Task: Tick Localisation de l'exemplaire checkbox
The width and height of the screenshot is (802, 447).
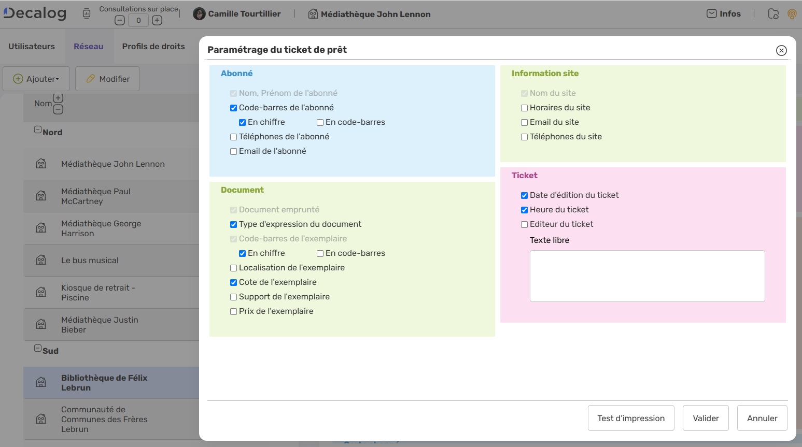Action: 233,268
